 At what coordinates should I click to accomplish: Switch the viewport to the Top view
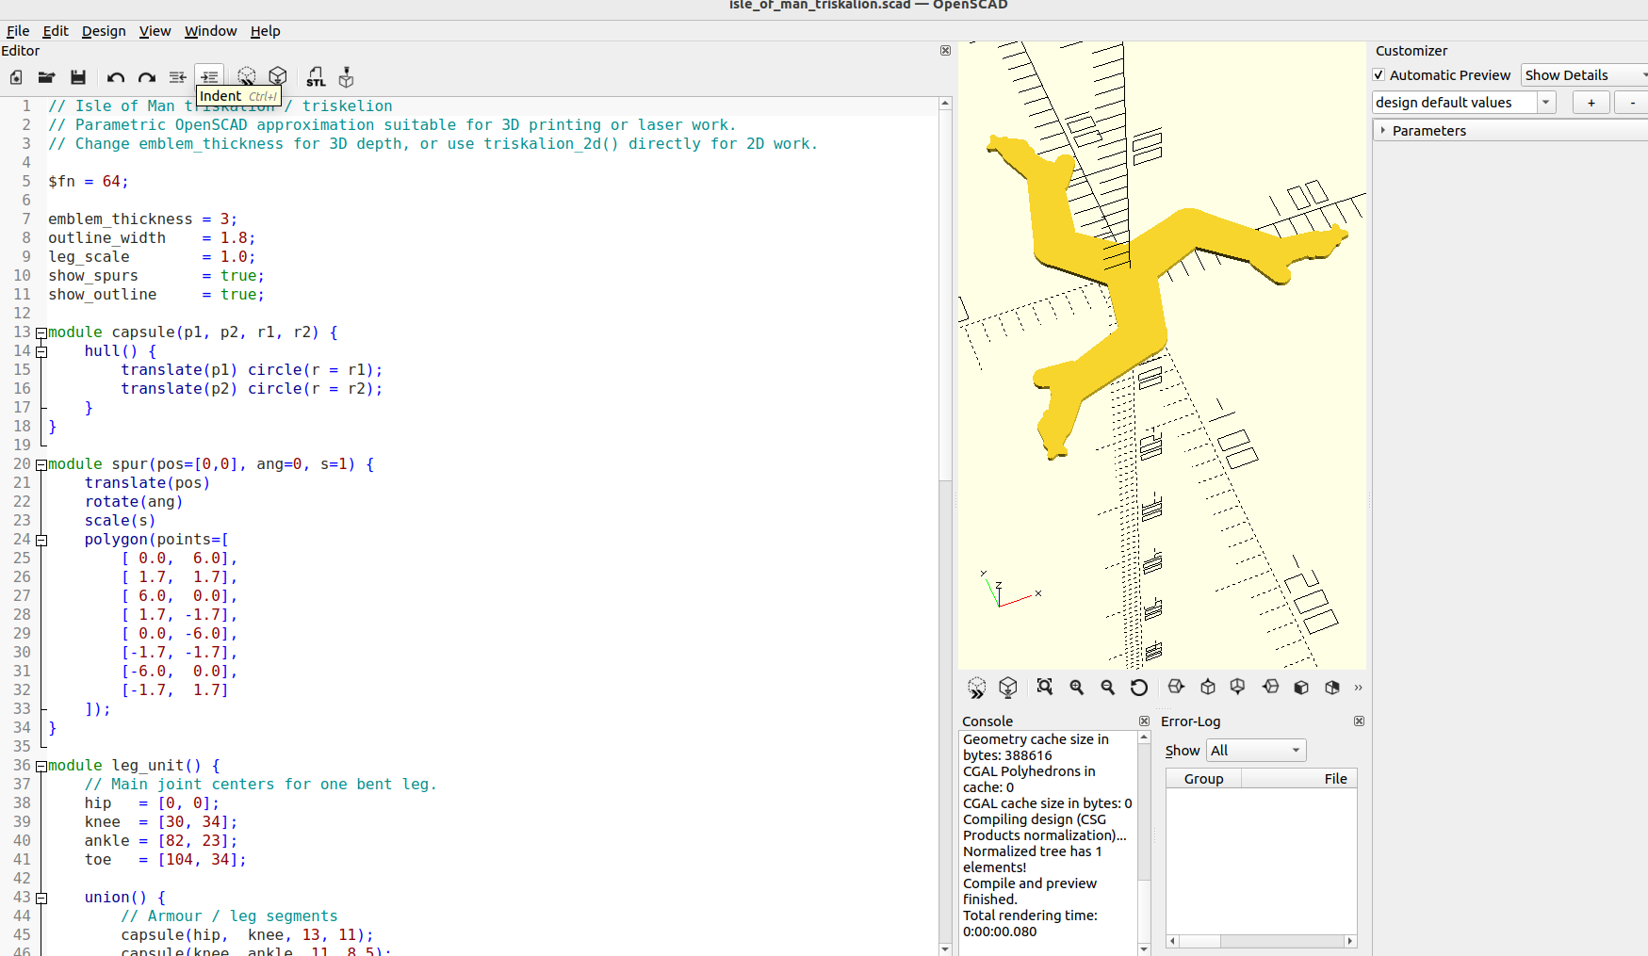click(1208, 687)
